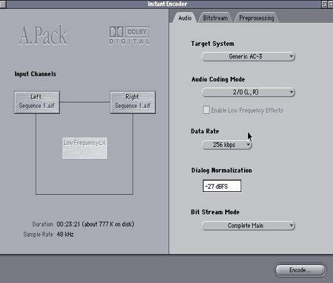333x283 pixels.
Task: Click the Dialog Normalization input field
Action: 222,186
